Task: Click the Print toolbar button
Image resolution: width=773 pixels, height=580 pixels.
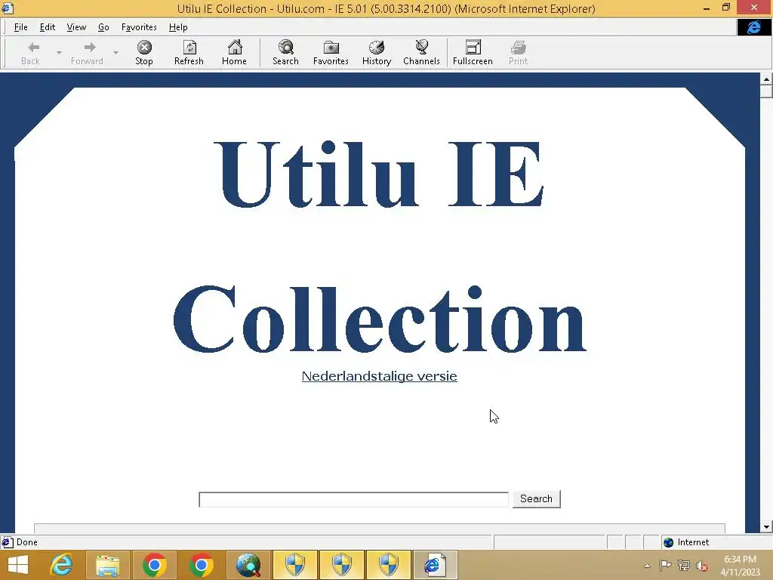Action: [518, 53]
